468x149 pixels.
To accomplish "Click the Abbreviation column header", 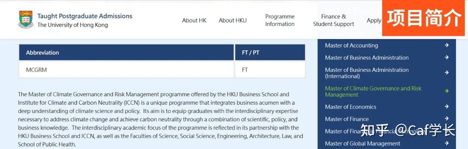I will pos(42,52).
